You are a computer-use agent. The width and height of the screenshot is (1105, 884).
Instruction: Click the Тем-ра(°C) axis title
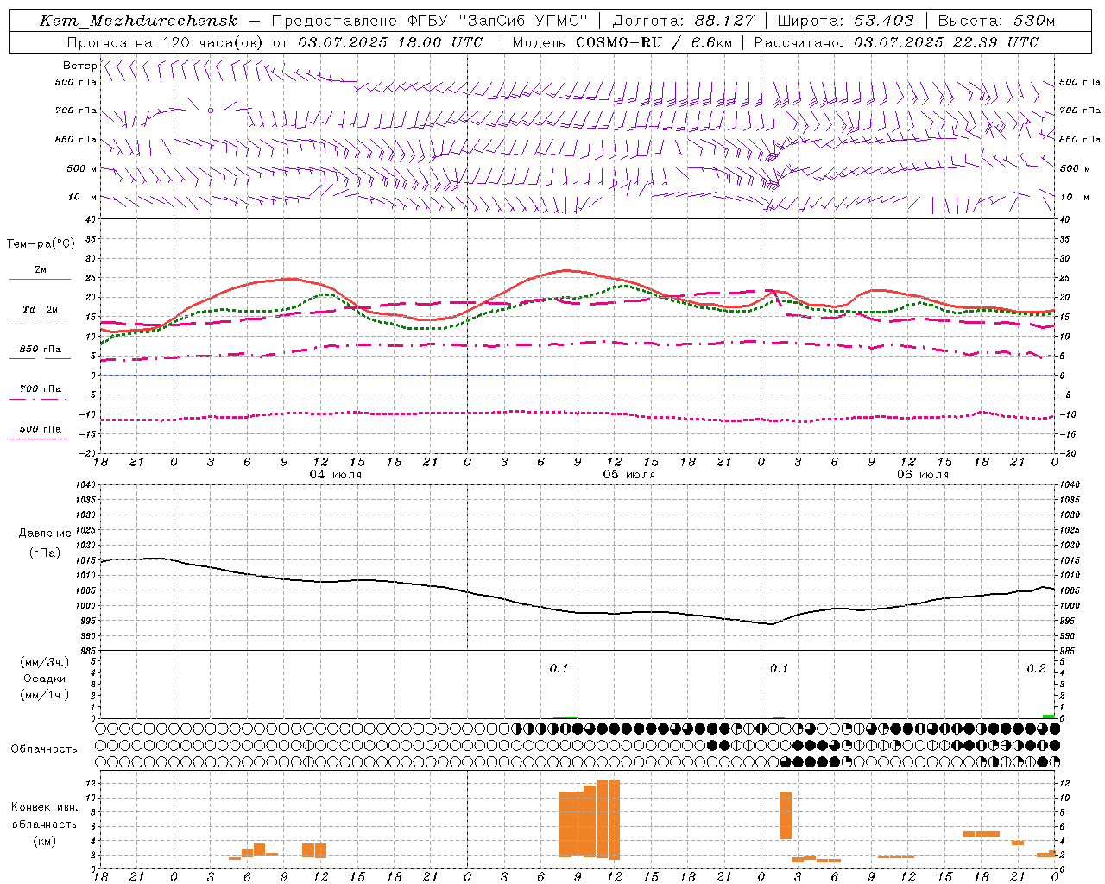(x=41, y=244)
